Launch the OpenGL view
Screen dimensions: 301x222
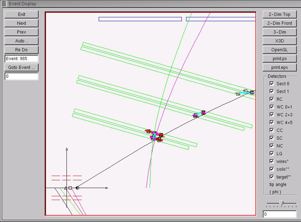[279, 50]
